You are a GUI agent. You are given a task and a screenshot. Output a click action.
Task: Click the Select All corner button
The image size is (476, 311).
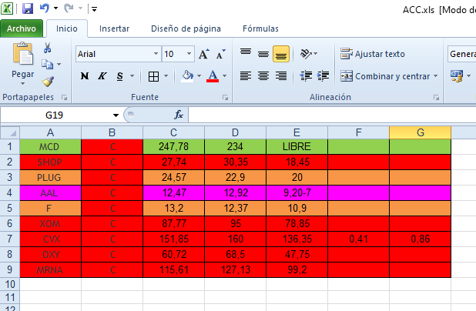click(10, 133)
